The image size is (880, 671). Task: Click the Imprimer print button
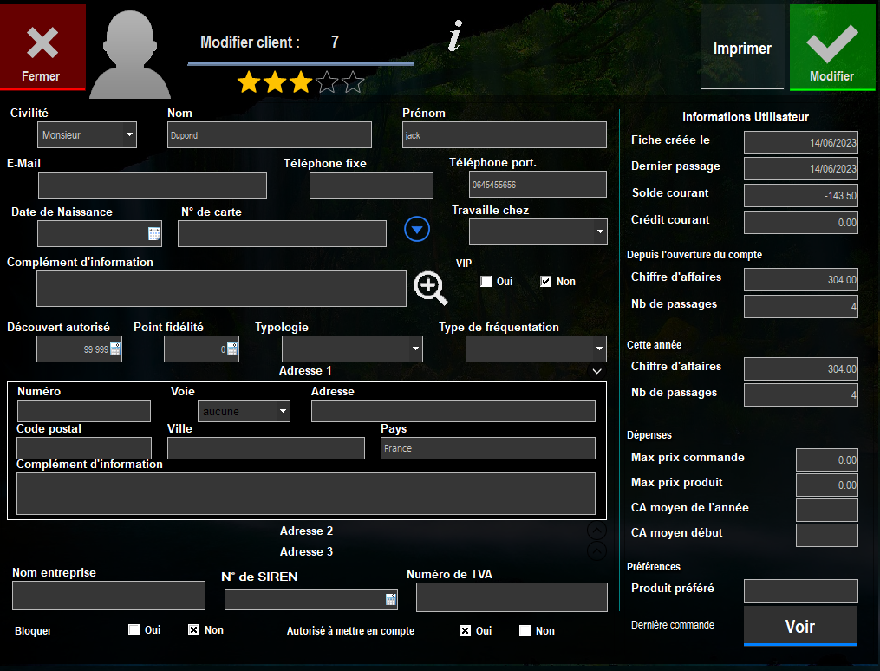[x=742, y=49]
